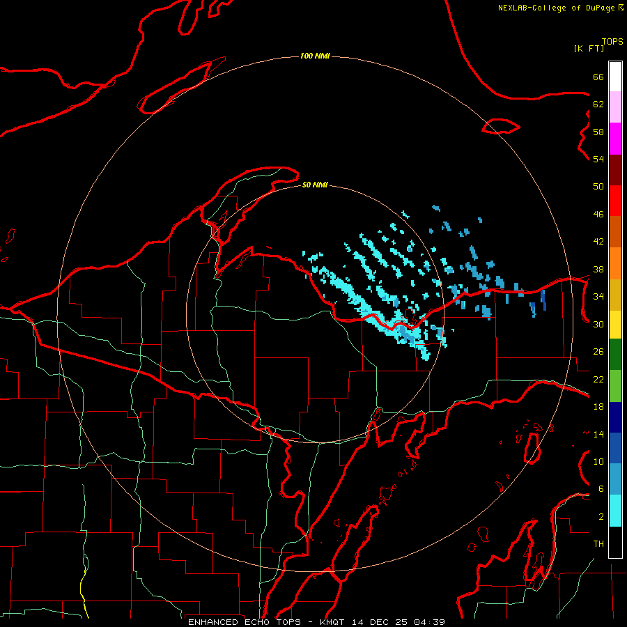
Task: Click the "10" legend value
Action: pyautogui.click(x=598, y=462)
